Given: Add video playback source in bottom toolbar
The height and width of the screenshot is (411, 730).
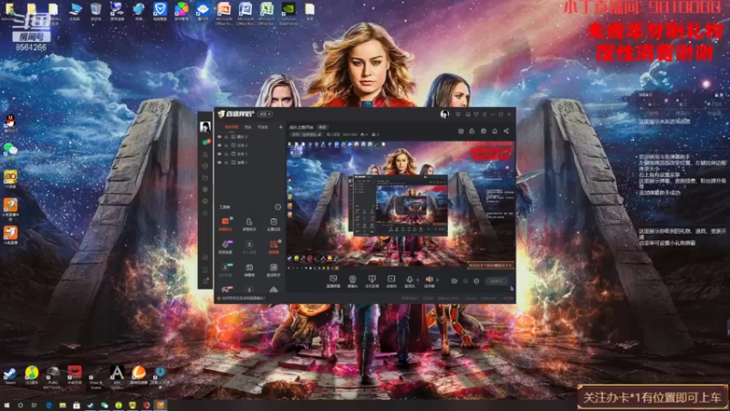Looking at the screenshot, I should [391, 281].
